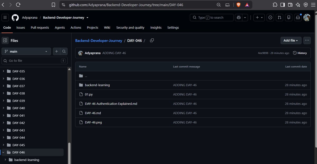
Task: Open the Insights tab
Action: [x=156, y=28]
